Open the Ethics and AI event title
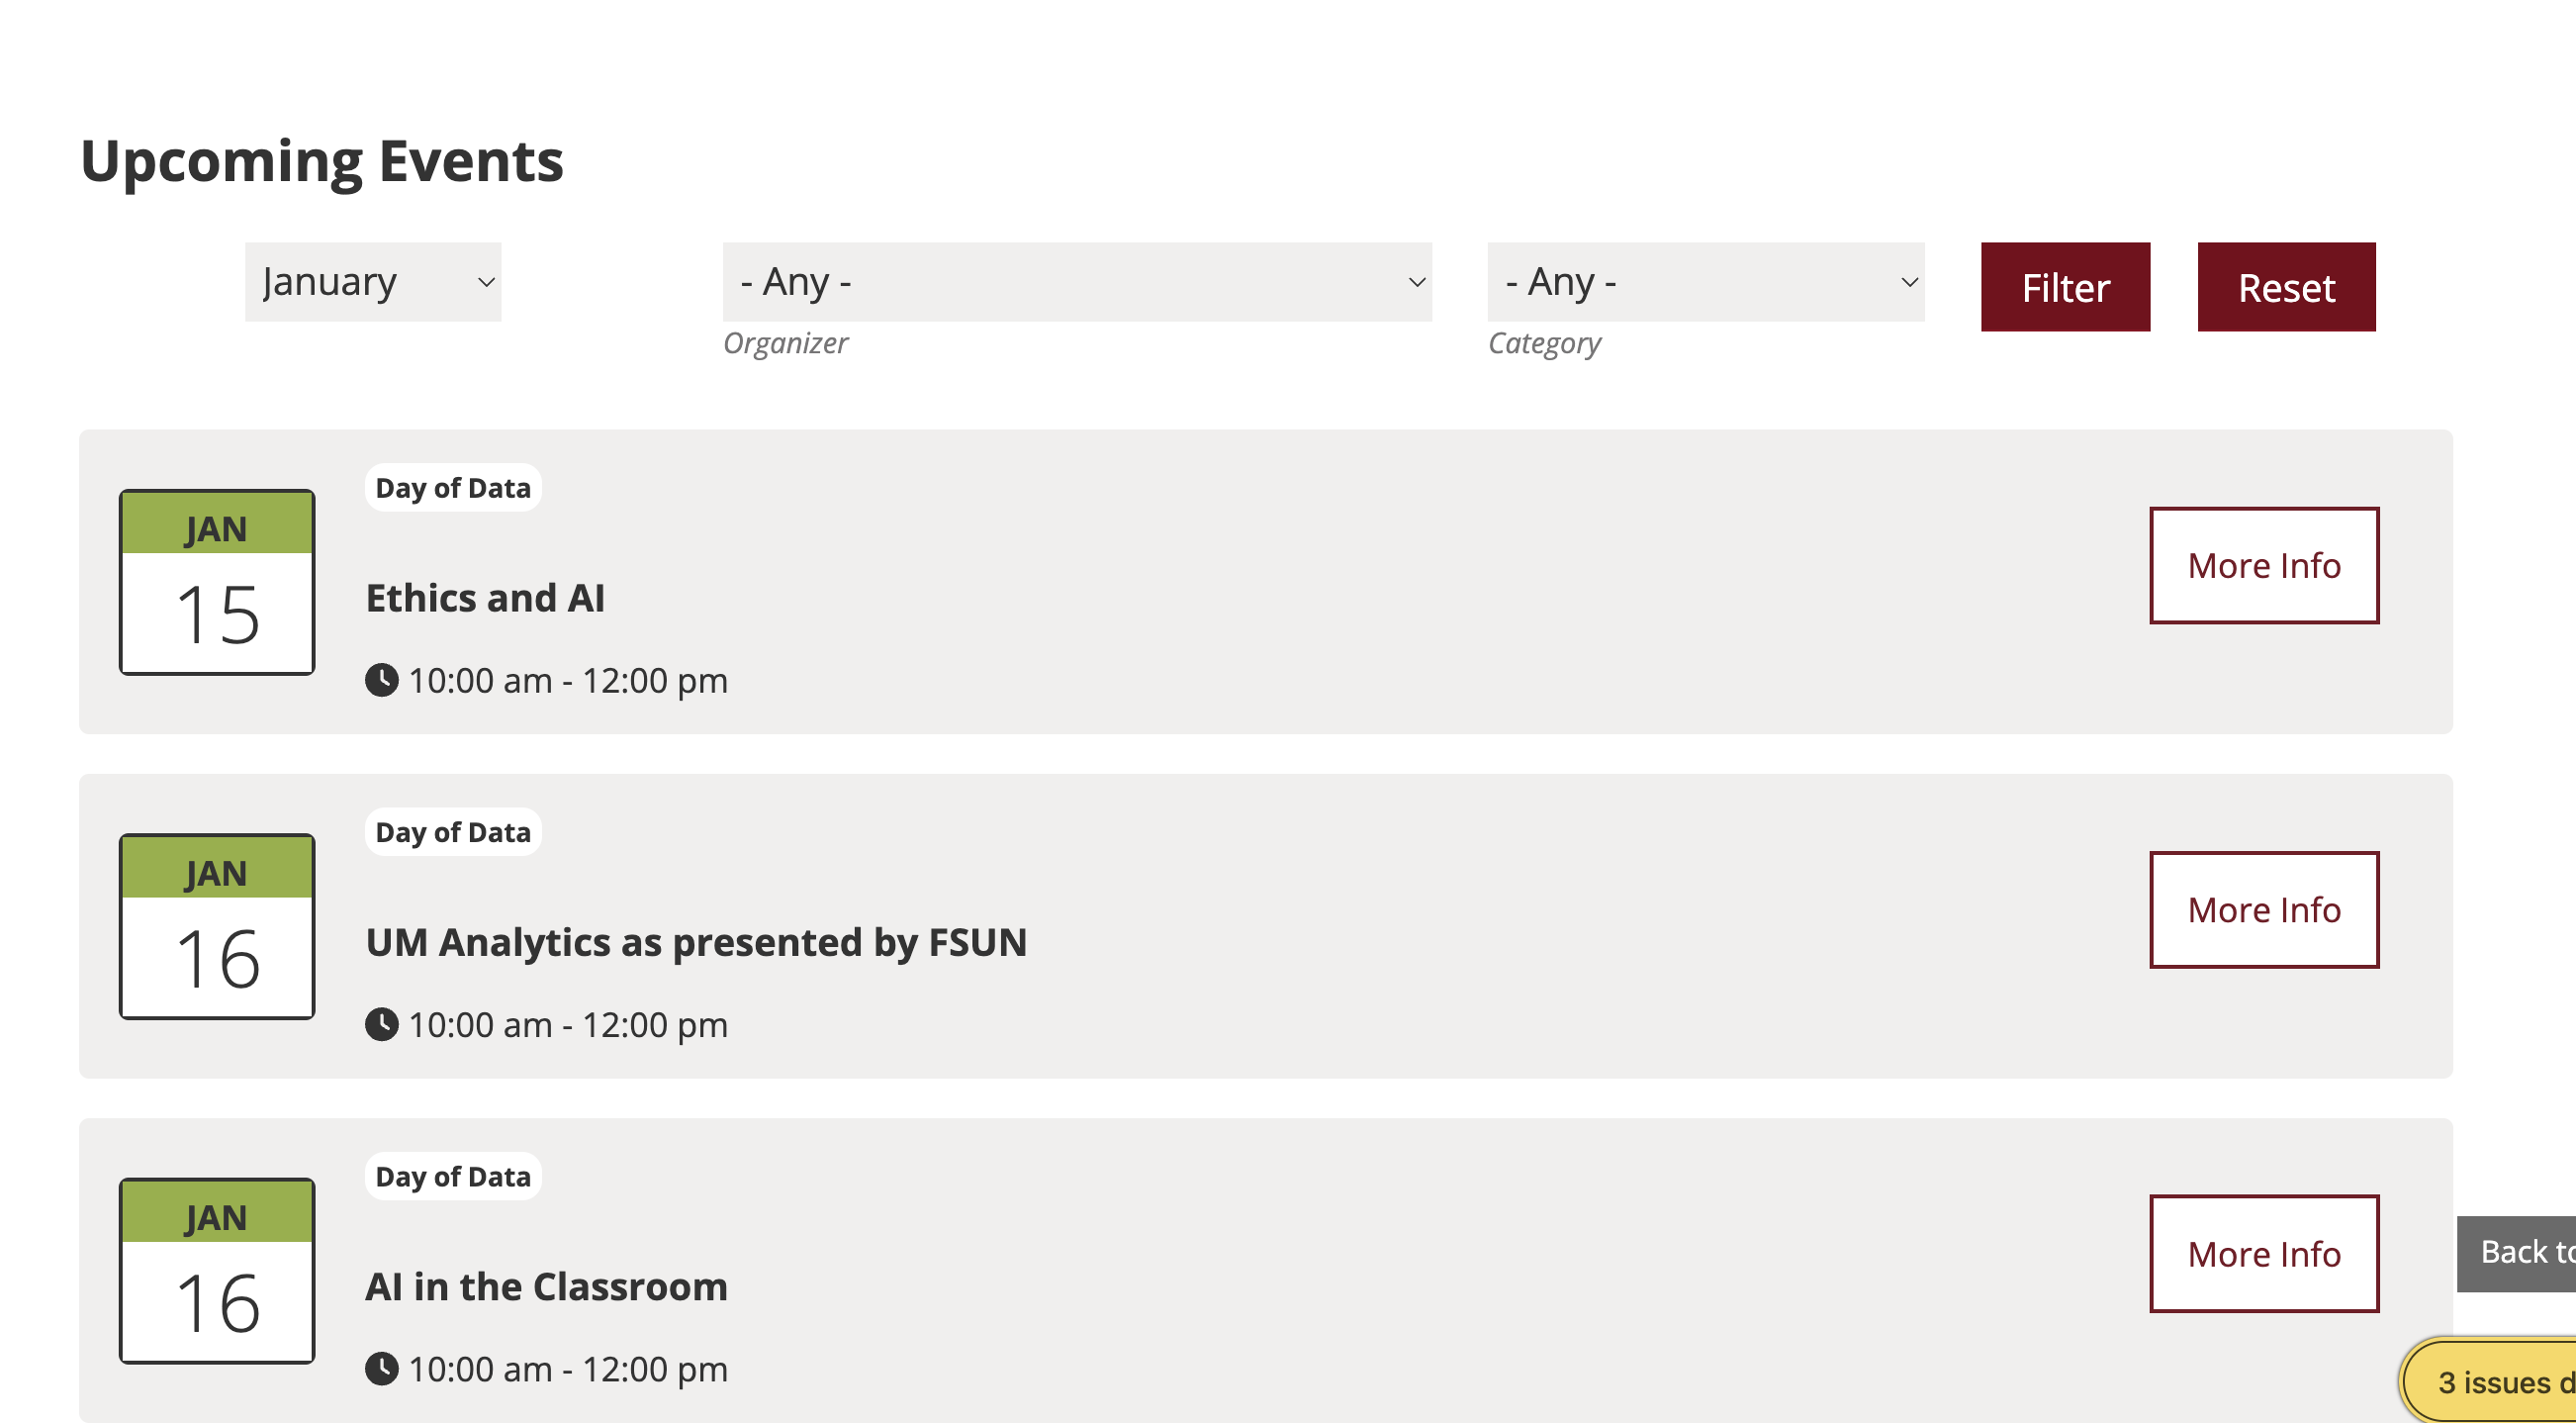Image resolution: width=2576 pixels, height=1423 pixels. (x=485, y=598)
